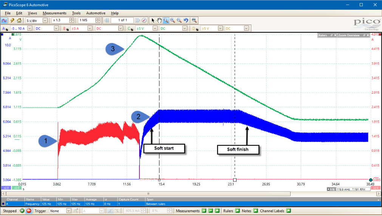Screen dimensions: 382x216
Task: Click zoom to full view icon
Action: click(194, 20)
